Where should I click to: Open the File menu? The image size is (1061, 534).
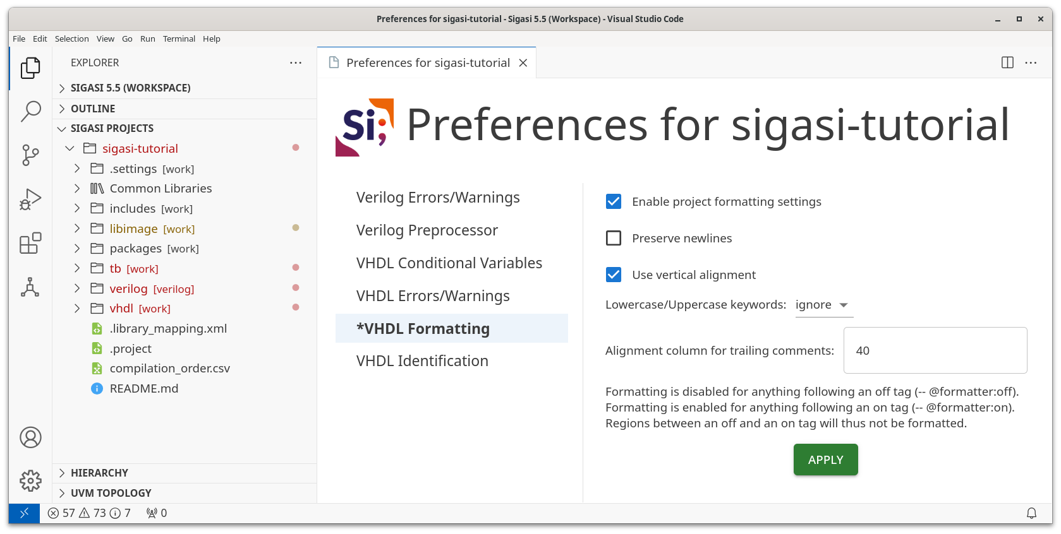(x=19, y=39)
